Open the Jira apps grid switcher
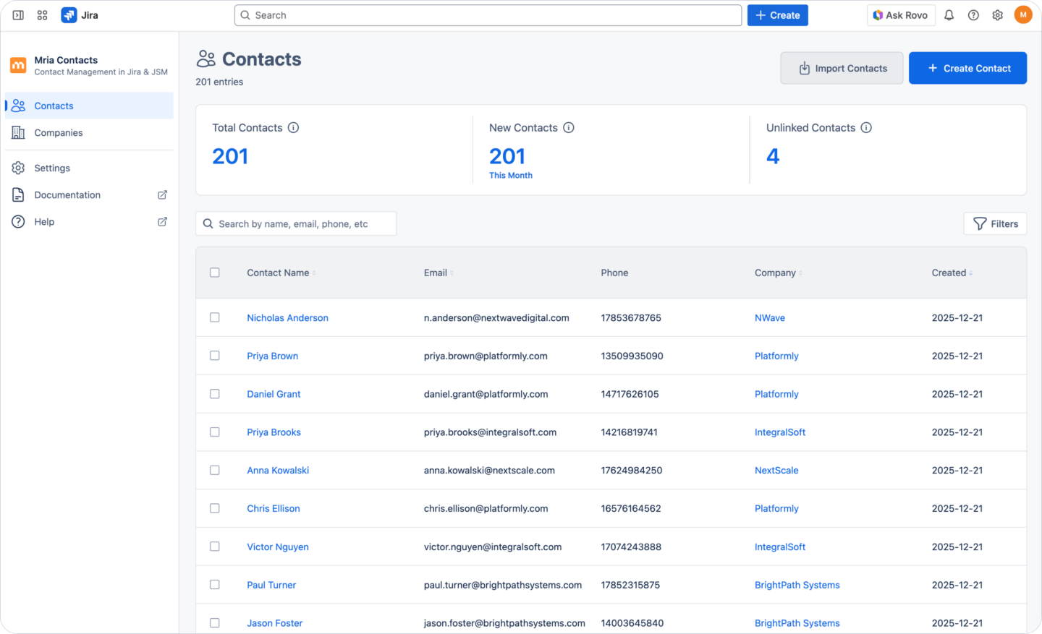The height and width of the screenshot is (634, 1042). coord(42,14)
